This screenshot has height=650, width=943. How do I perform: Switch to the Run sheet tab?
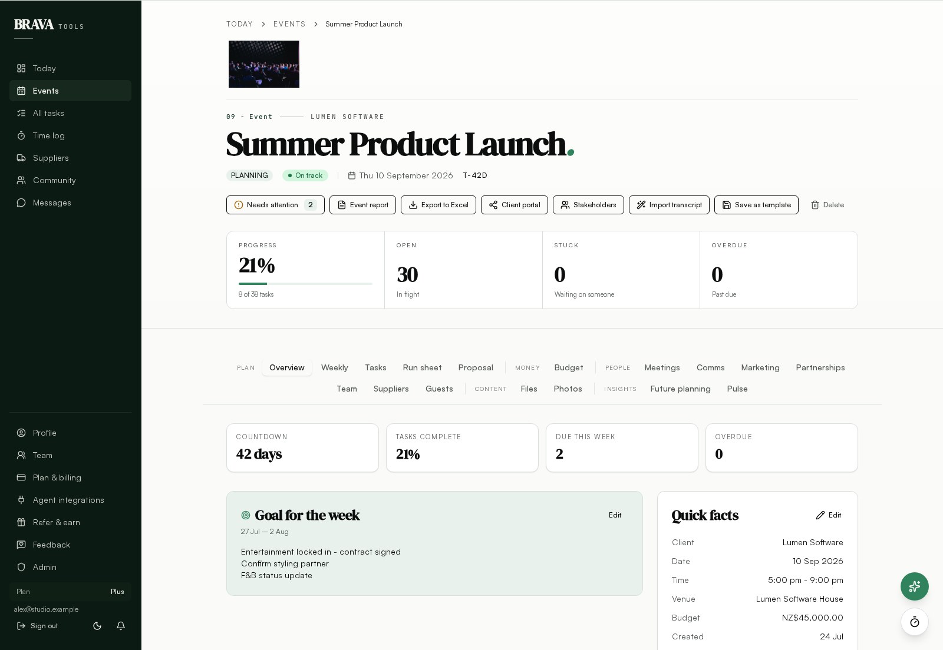click(422, 367)
